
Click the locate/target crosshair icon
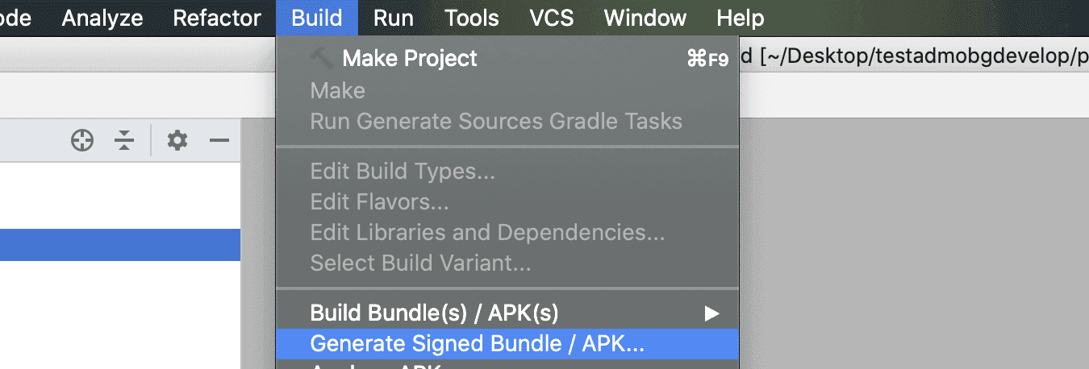[x=82, y=141]
